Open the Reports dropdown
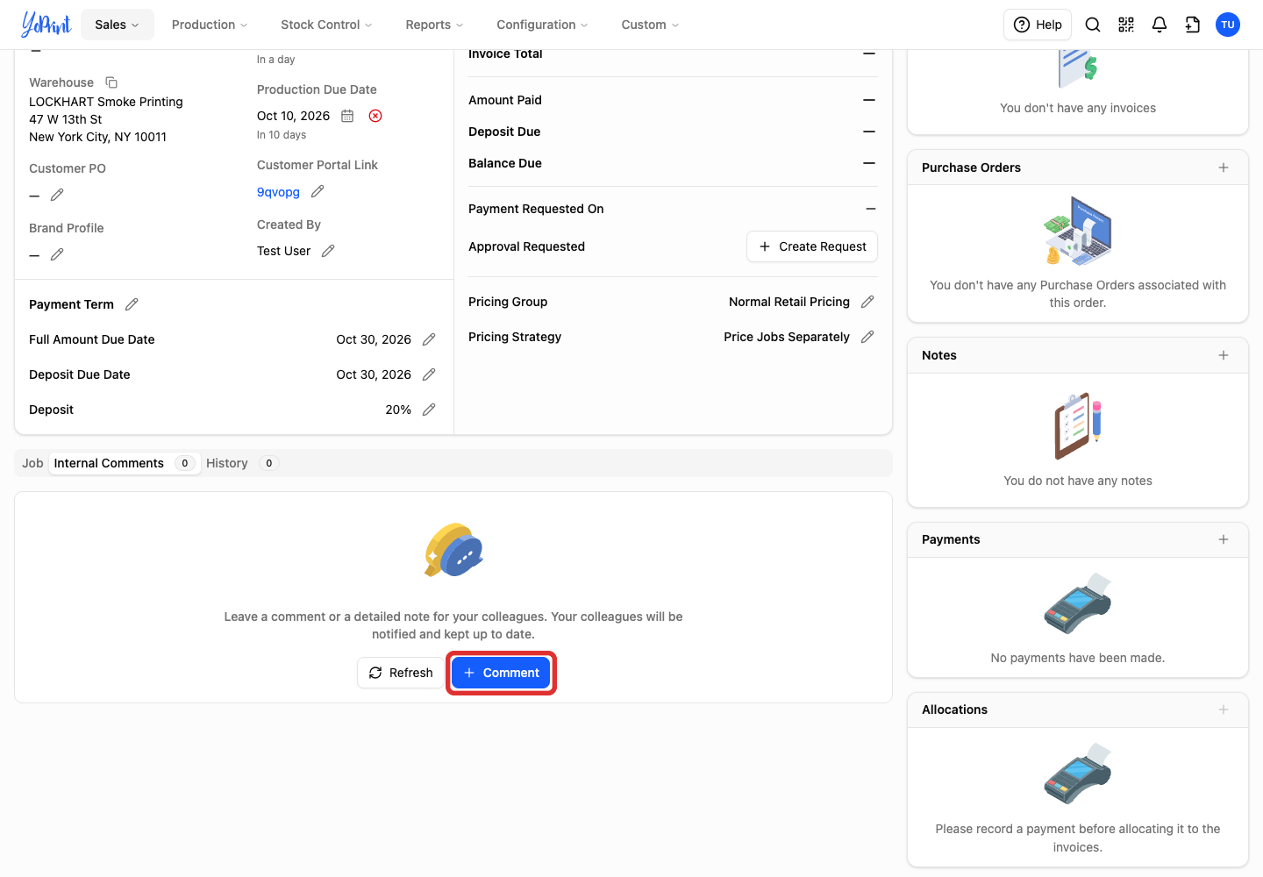1263x877 pixels. 434,25
